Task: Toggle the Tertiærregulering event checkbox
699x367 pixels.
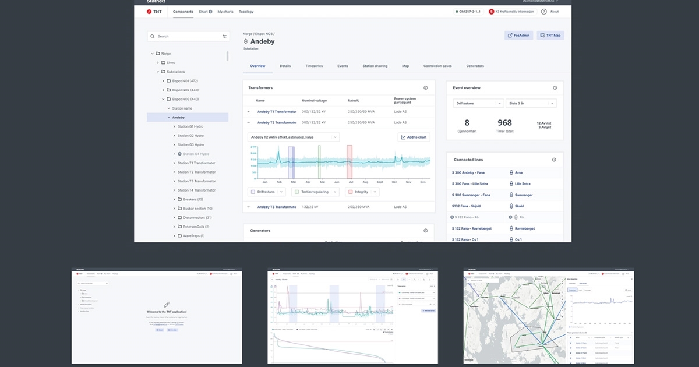Action: pyautogui.click(x=297, y=192)
